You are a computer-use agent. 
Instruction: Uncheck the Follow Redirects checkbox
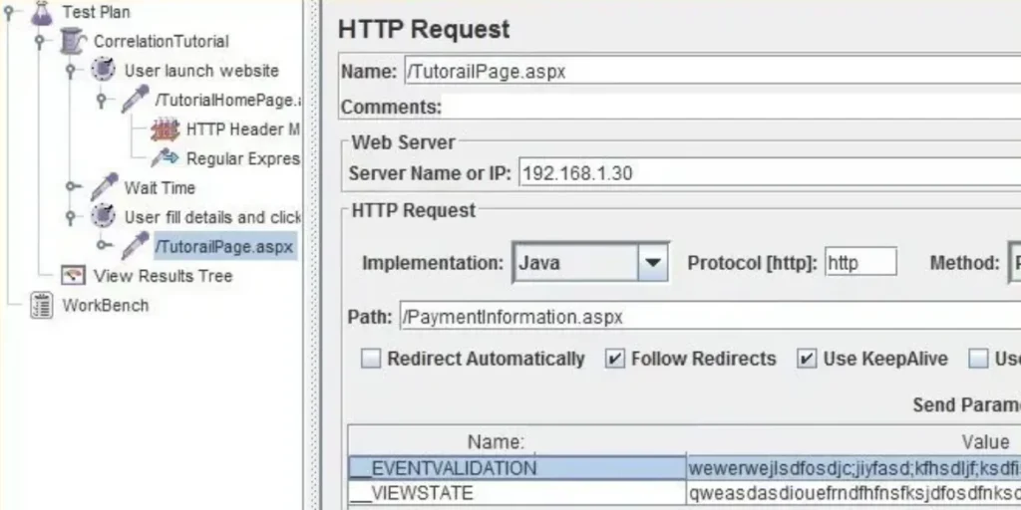pyautogui.click(x=615, y=359)
